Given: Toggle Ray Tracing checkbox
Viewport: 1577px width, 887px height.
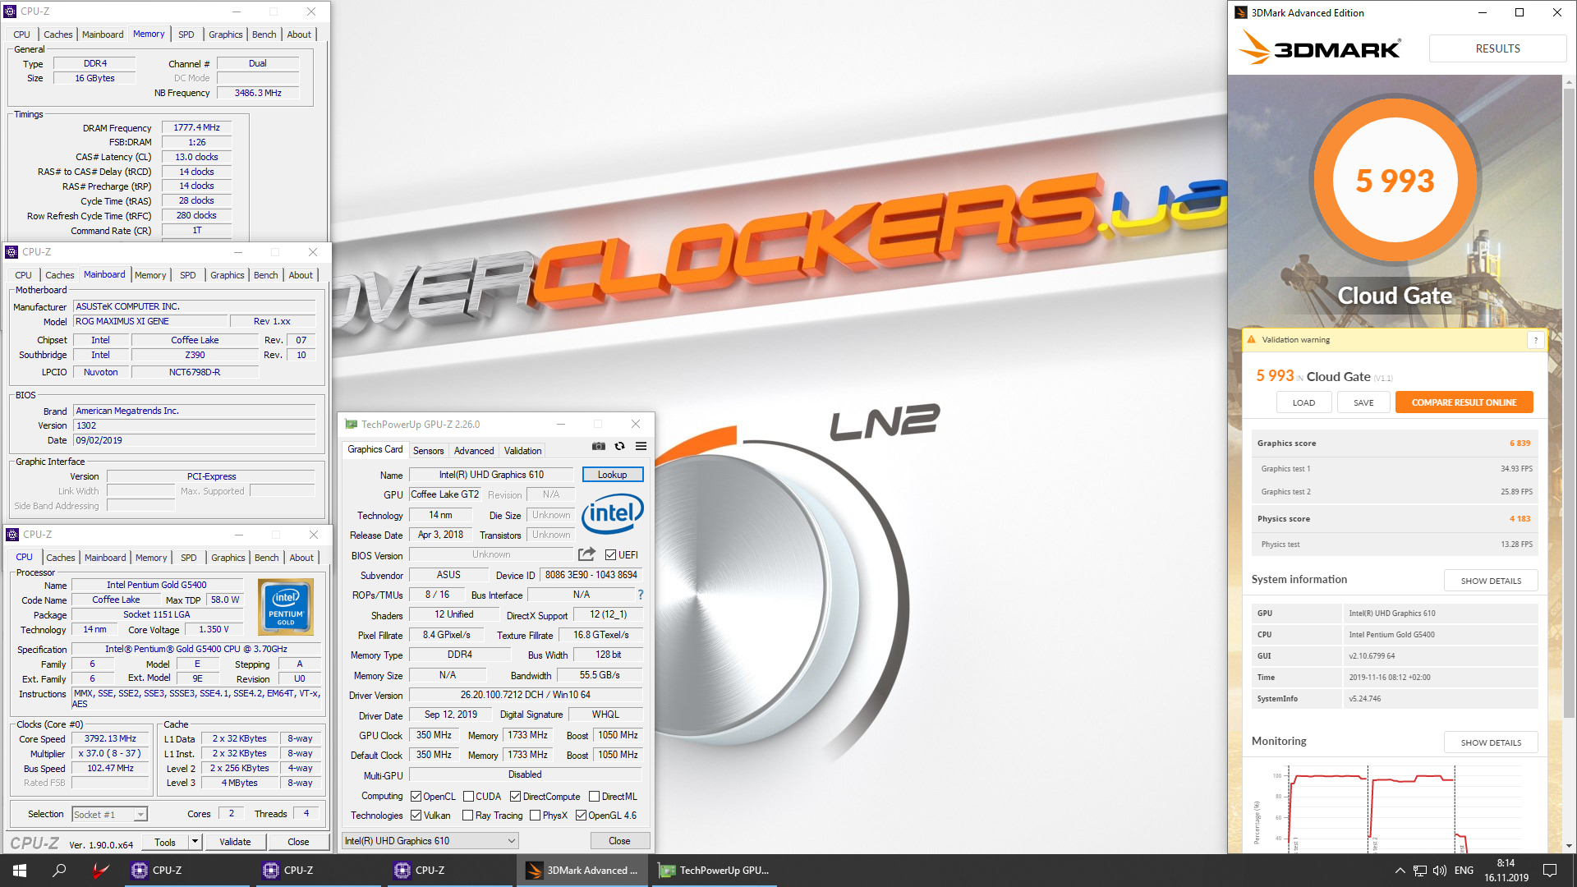Looking at the screenshot, I should [467, 816].
